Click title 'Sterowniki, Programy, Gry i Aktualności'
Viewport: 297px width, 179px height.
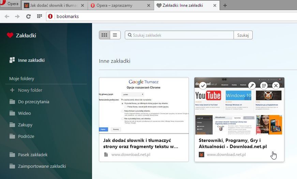(233, 144)
